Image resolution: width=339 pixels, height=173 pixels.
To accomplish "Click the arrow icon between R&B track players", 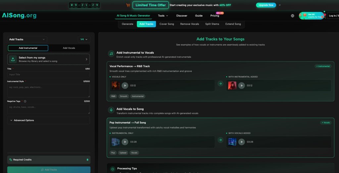I will [220, 84].
